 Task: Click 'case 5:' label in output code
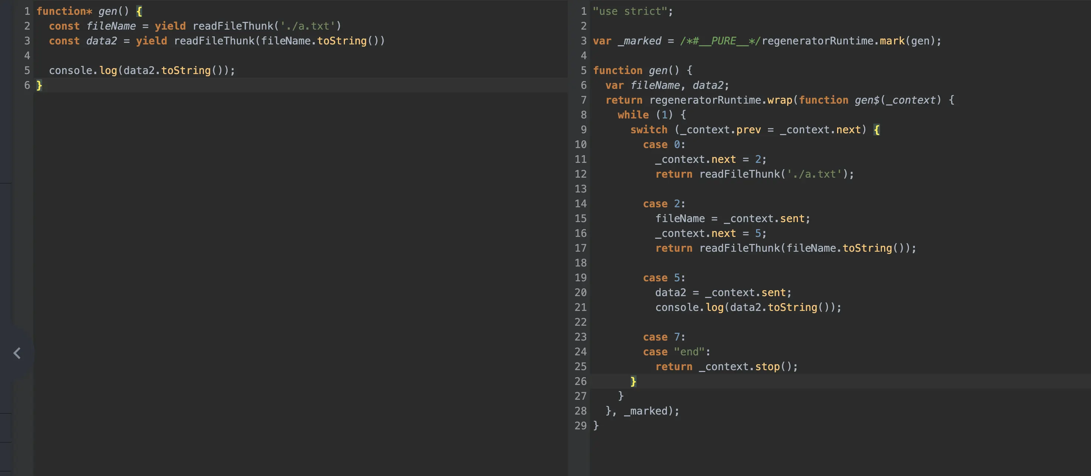(663, 278)
